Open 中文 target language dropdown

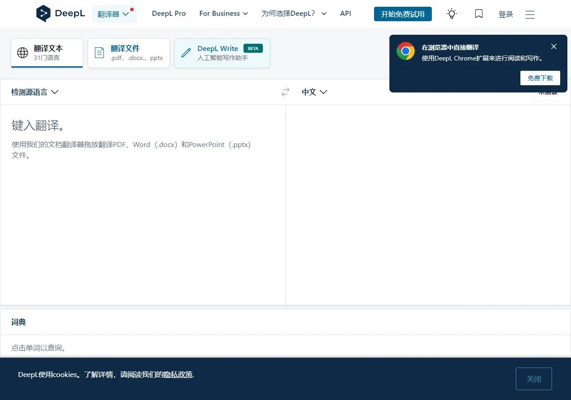point(314,92)
